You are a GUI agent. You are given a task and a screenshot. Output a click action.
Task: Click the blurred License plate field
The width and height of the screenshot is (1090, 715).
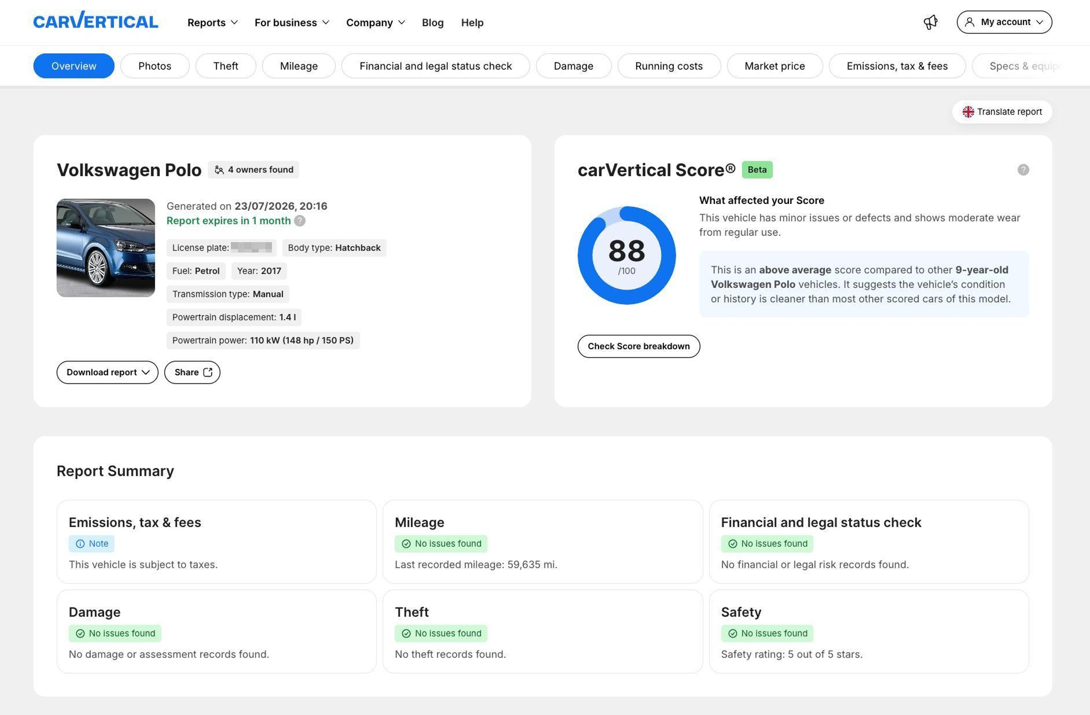222,248
